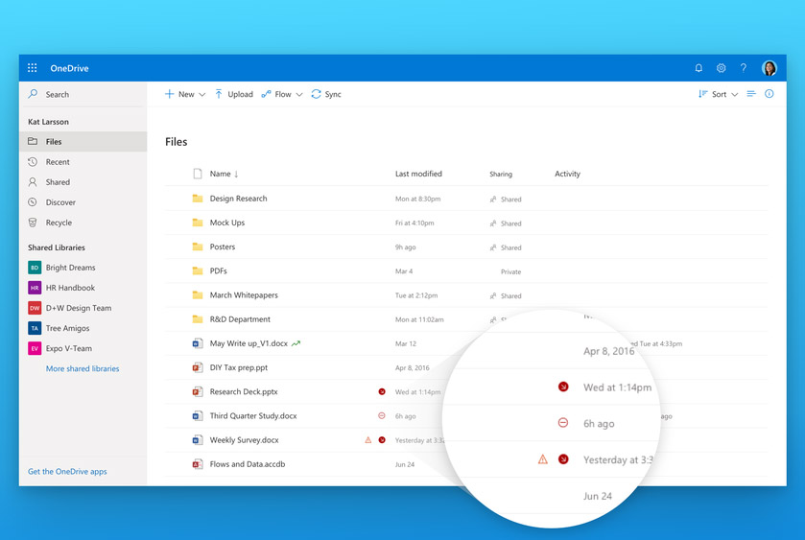805x540 pixels.
Task: Click the Sharing column header
Action: 501,174
